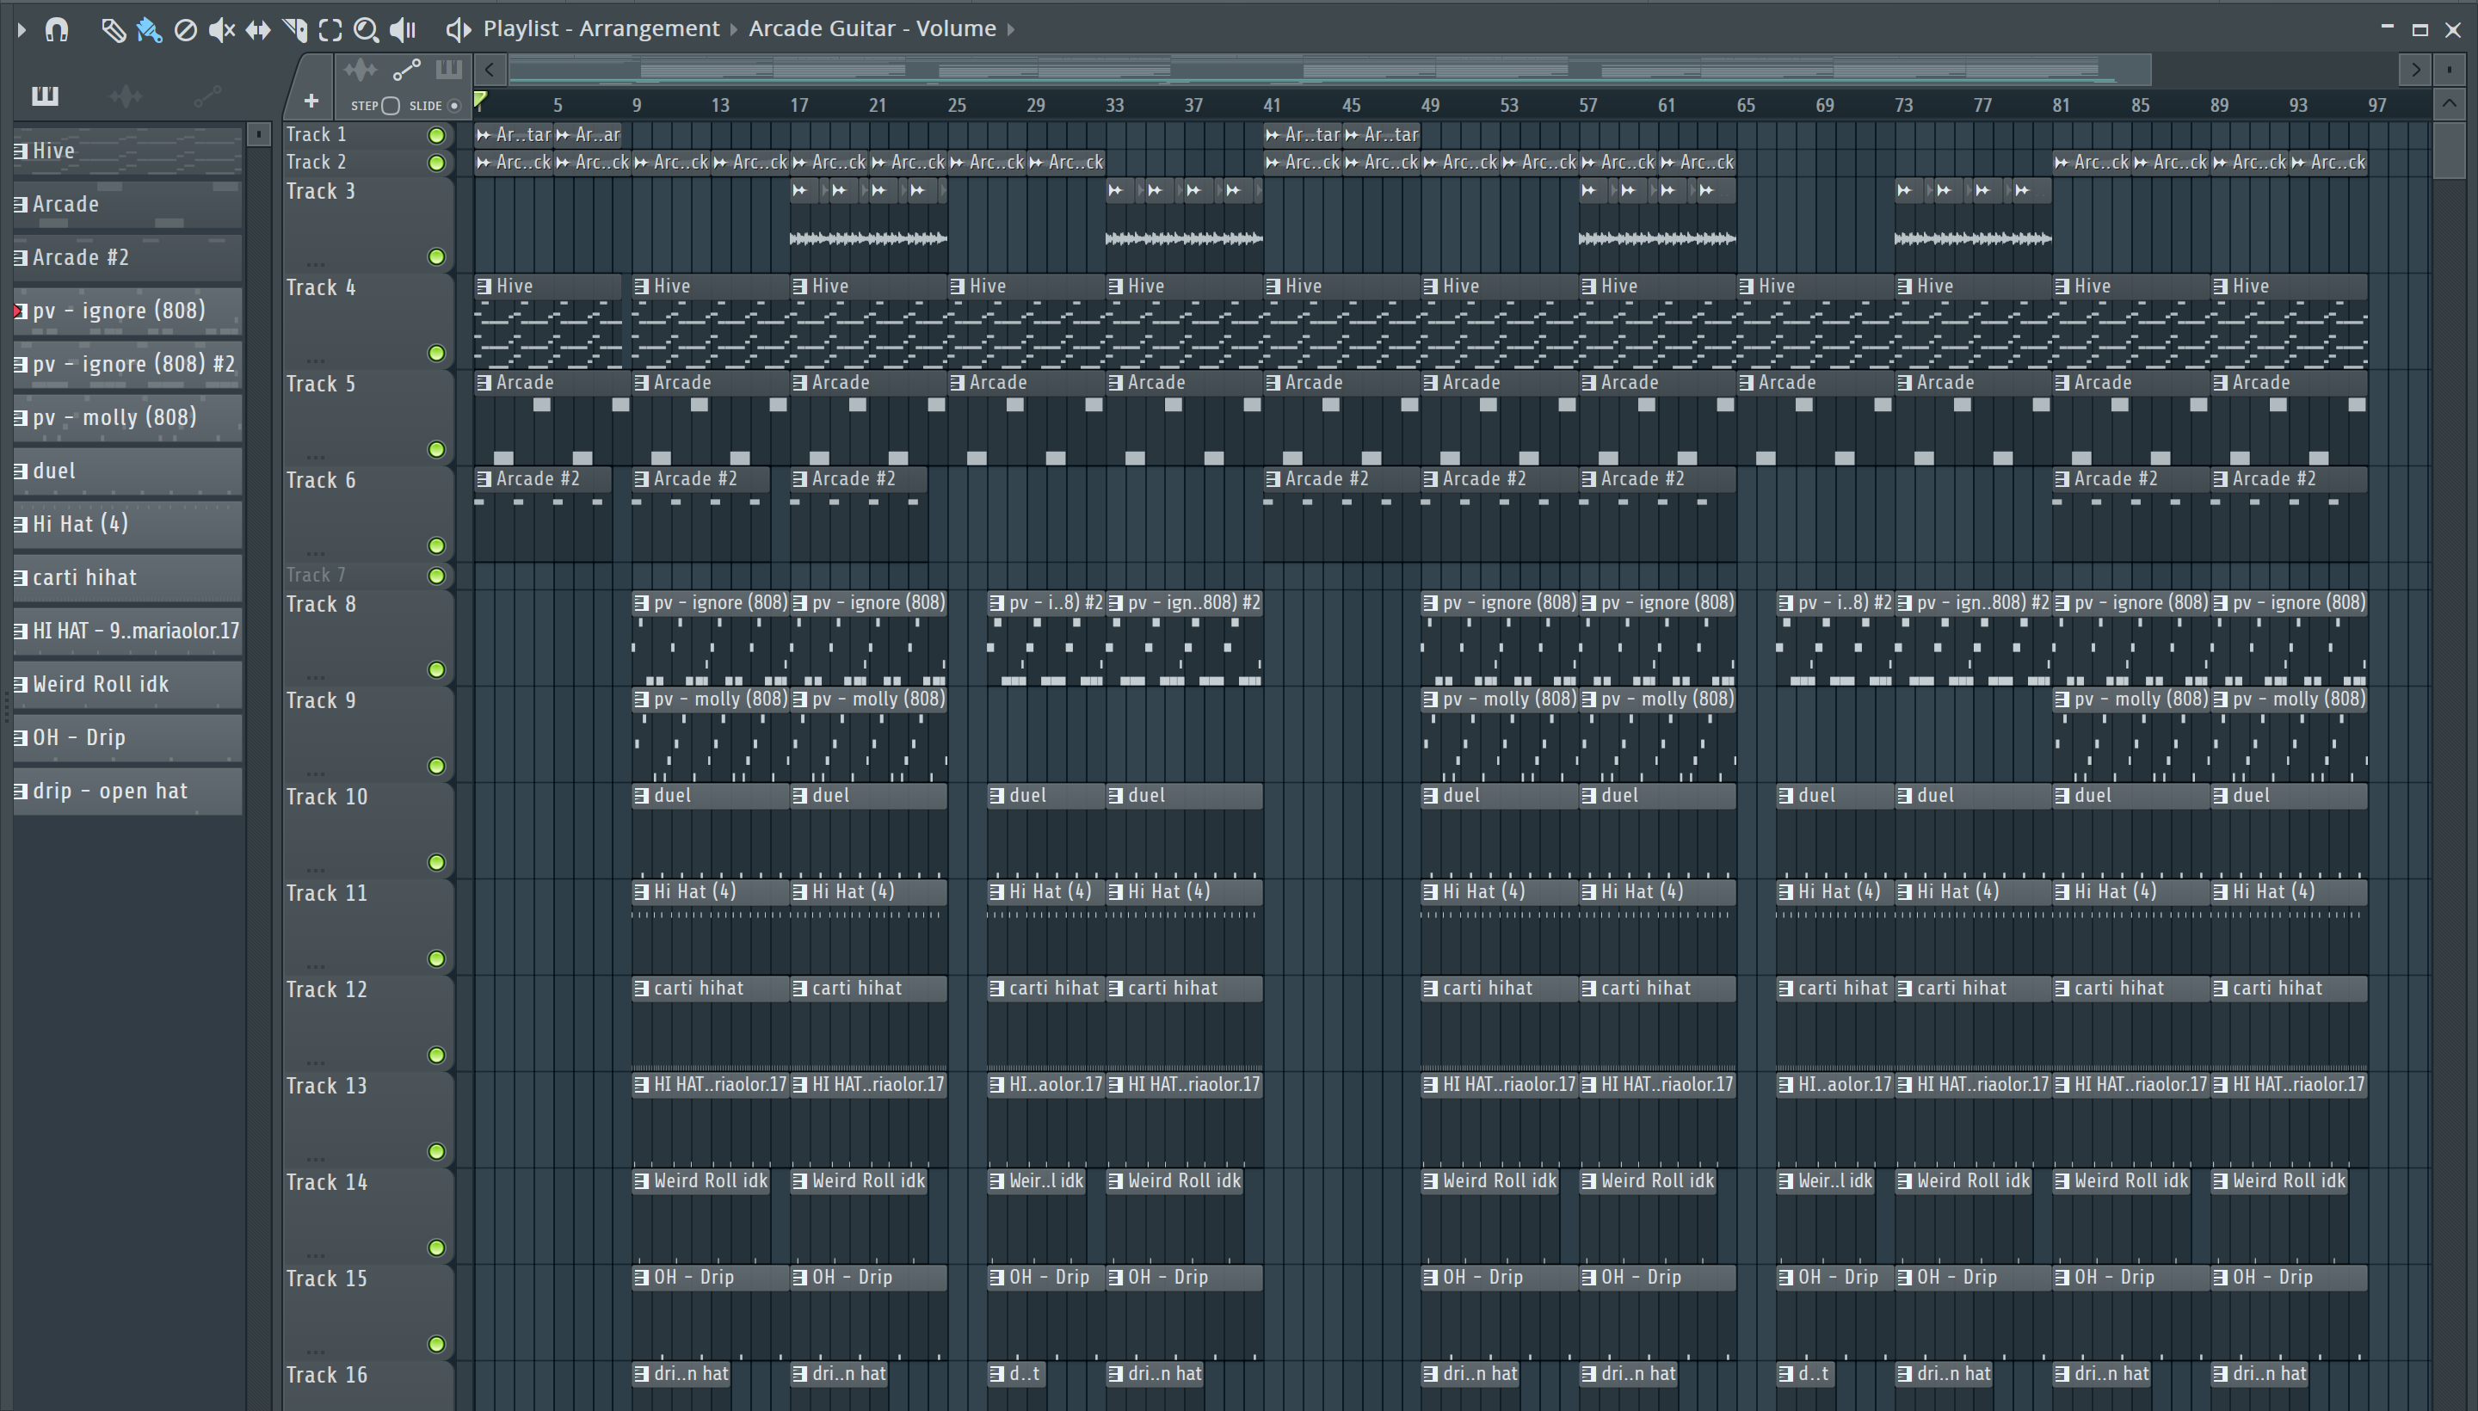Click the playlist overview scrollbar
The width and height of the screenshot is (2478, 1411).
1329,70
